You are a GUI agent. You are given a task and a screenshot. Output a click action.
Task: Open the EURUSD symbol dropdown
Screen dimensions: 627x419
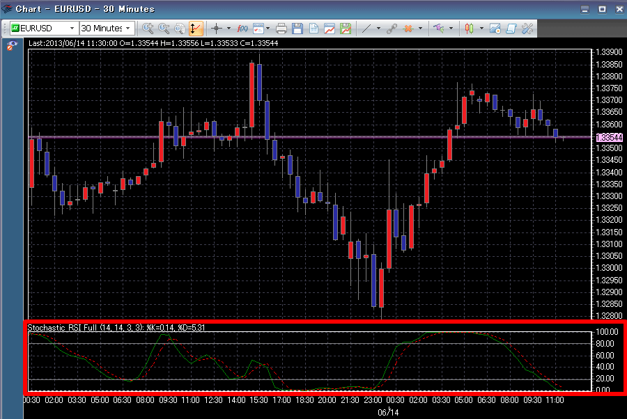[72, 29]
